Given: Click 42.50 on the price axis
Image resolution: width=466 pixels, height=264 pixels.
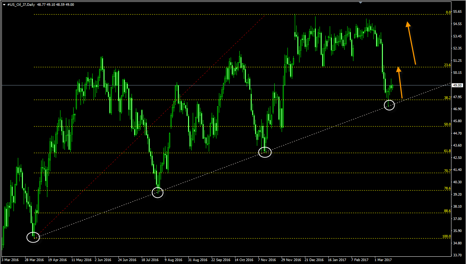Looking at the screenshot, I should (x=457, y=158).
